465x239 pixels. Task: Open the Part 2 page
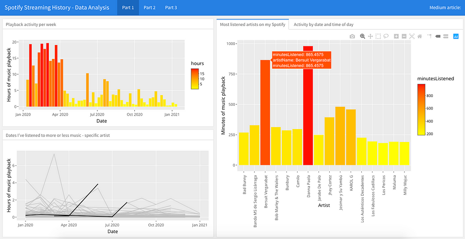(x=149, y=7)
